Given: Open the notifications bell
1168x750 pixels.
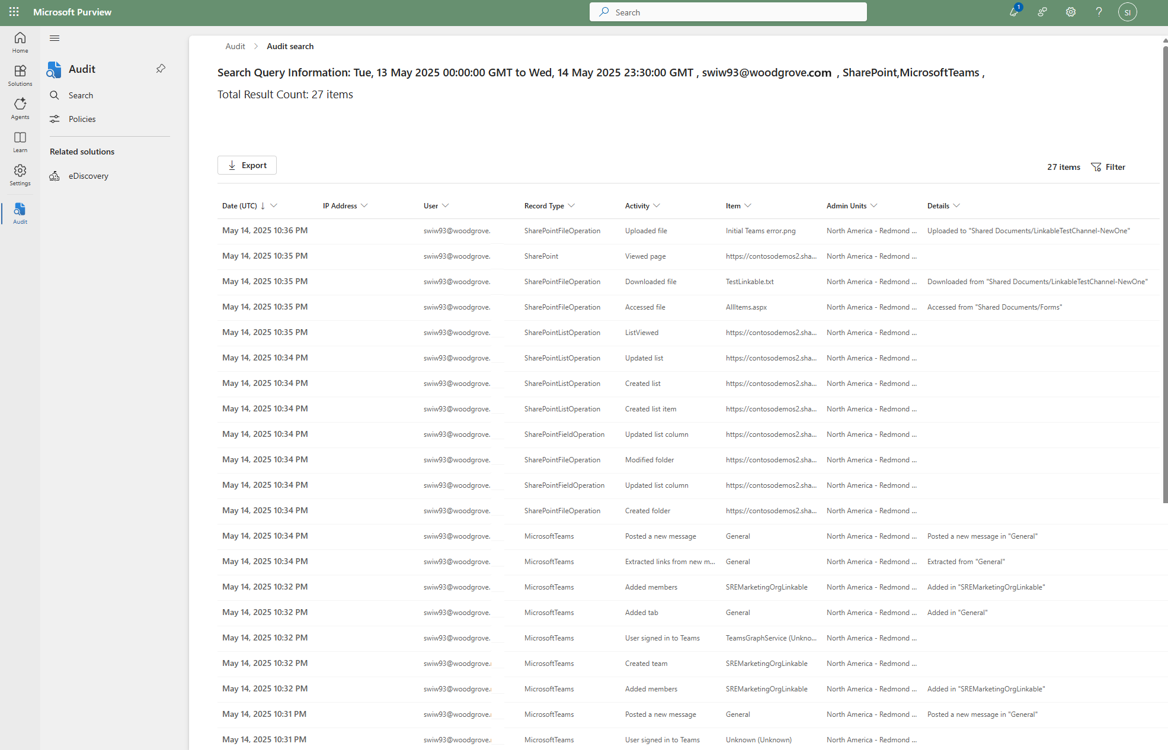Looking at the screenshot, I should [x=1014, y=12].
